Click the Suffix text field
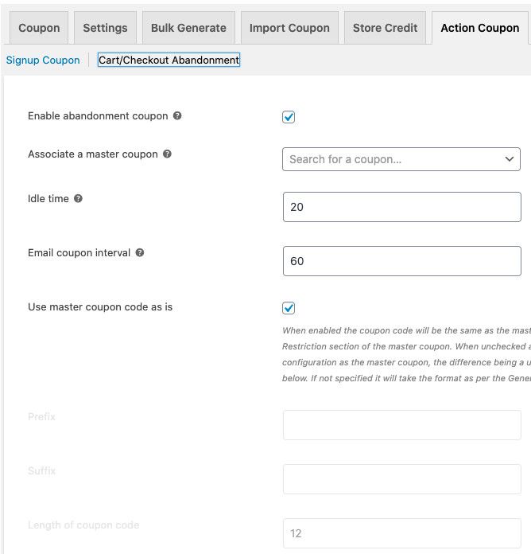 tap(401, 479)
